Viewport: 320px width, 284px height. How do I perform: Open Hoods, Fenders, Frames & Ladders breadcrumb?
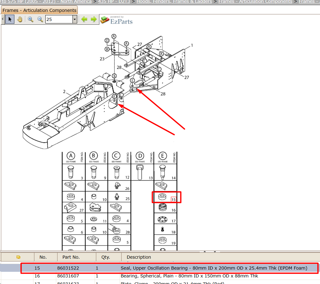[174, 2]
